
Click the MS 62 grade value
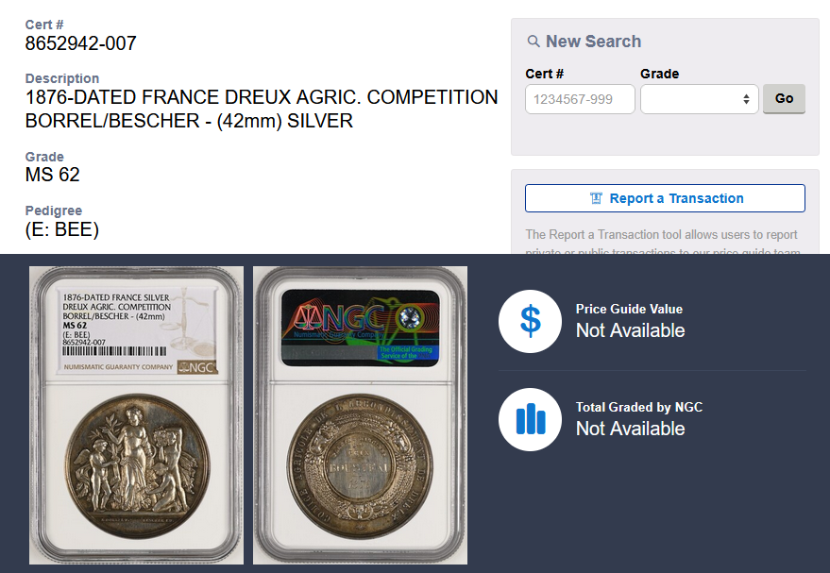[x=52, y=175]
